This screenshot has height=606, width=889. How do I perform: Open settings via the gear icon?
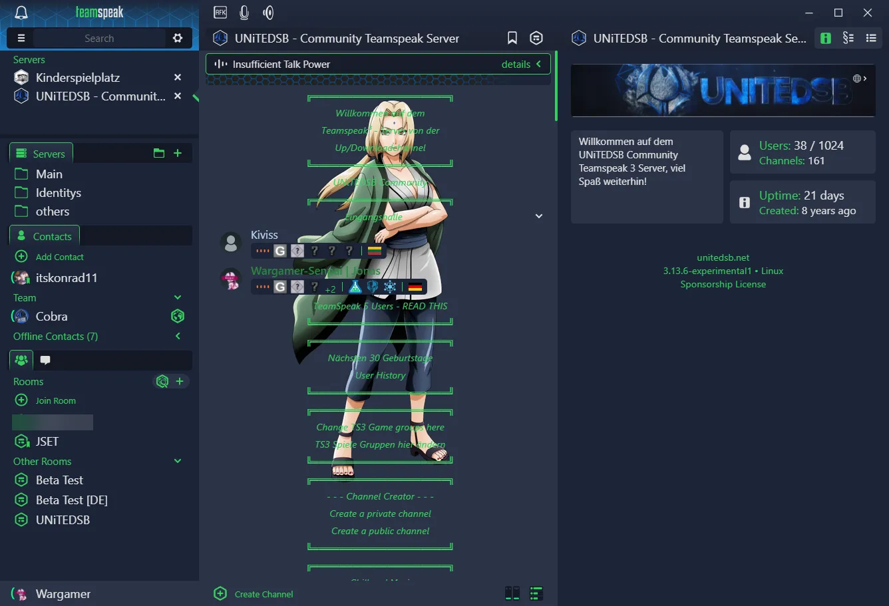(x=178, y=38)
